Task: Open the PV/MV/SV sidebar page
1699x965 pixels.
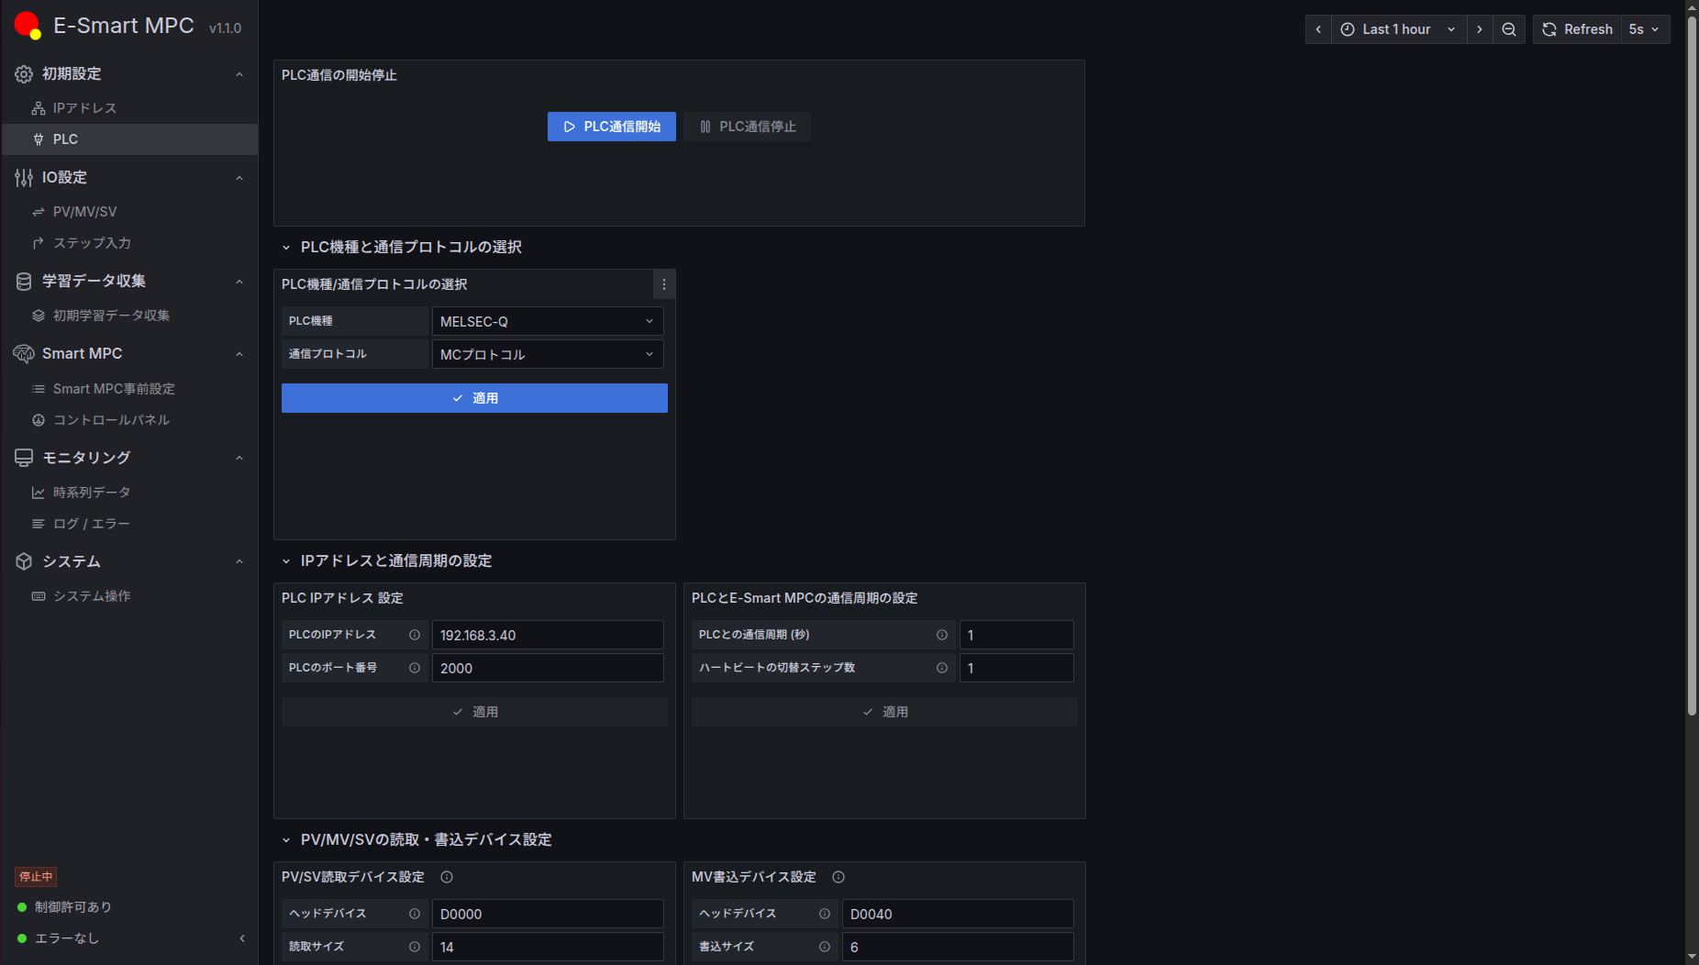Action: tap(130, 212)
